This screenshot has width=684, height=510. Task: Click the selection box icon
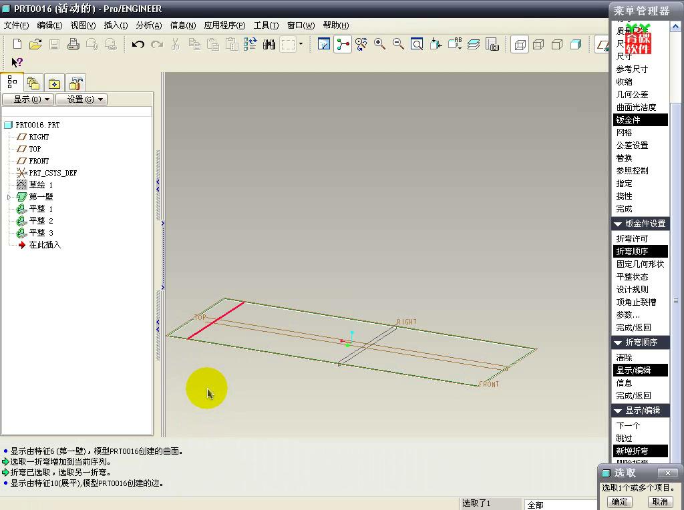[288, 44]
